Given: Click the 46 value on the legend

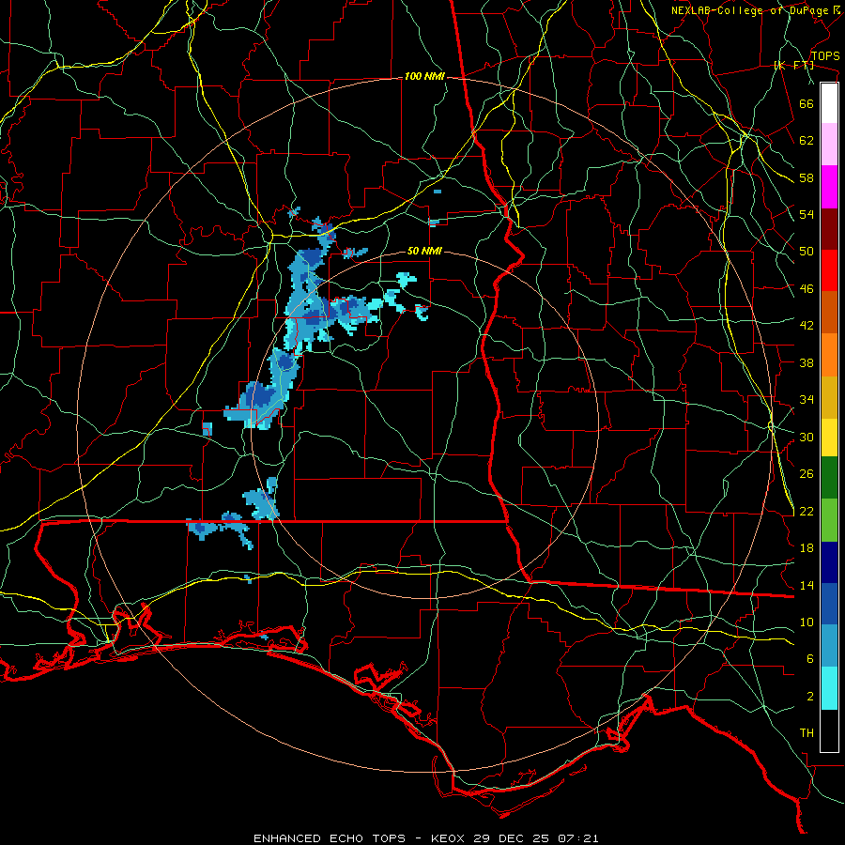Looking at the screenshot, I should (807, 289).
